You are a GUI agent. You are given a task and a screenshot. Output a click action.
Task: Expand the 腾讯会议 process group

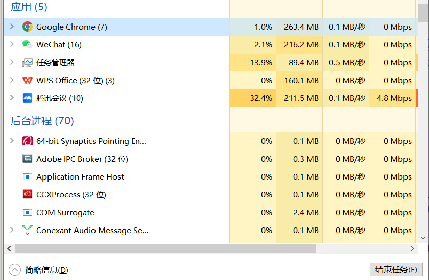[12, 98]
